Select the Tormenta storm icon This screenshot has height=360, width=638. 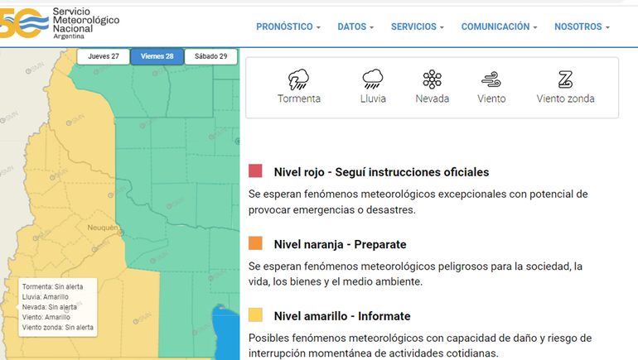tap(298, 80)
